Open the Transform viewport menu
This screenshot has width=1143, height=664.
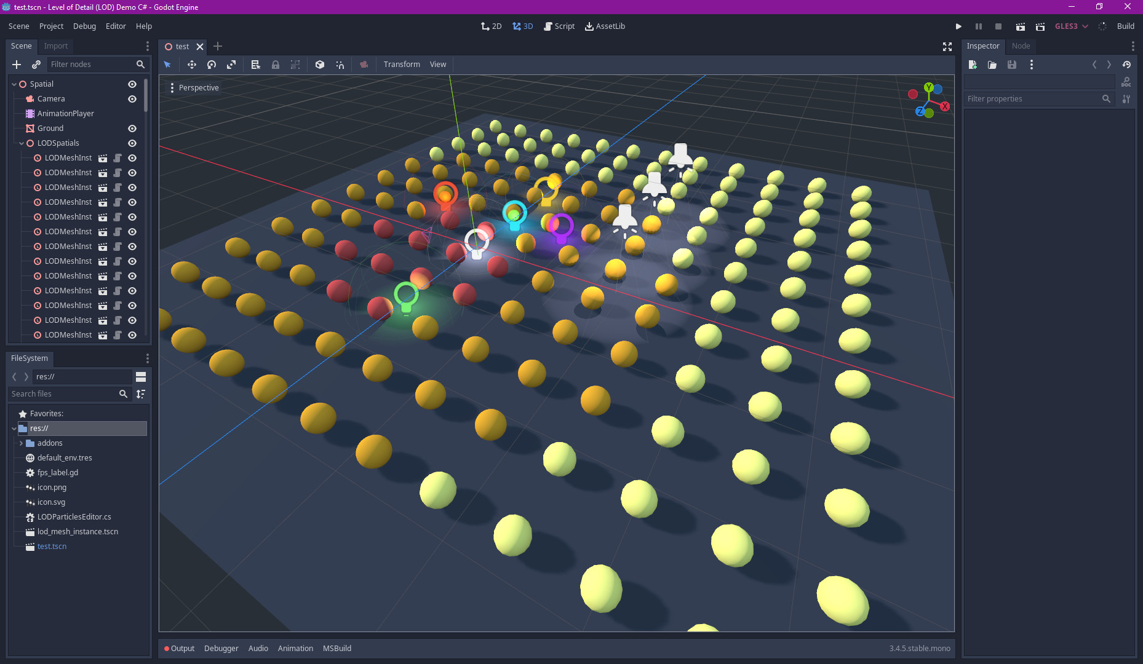coord(402,65)
